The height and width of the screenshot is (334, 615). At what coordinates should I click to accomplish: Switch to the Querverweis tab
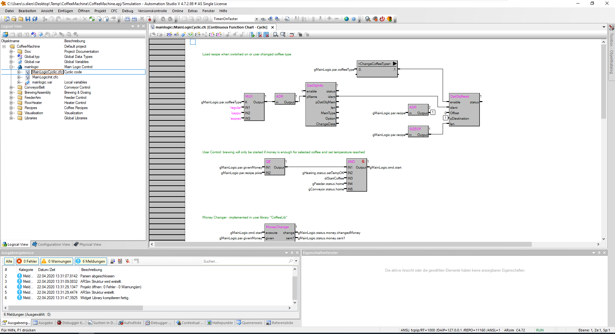tap(250, 323)
